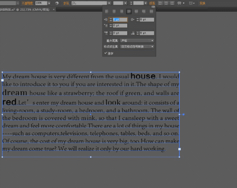Click the left indent icon

click(106, 20)
